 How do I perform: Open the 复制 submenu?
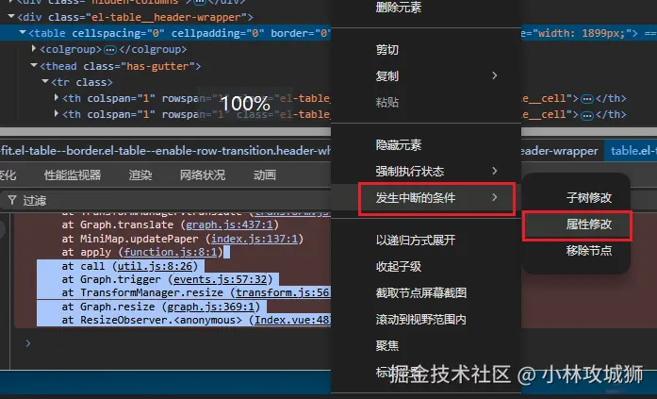tap(426, 75)
